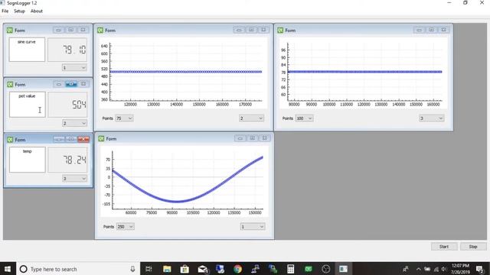Click Qt icon of the 250-point graph window
The width and height of the screenshot is (490, 275).
101,139
